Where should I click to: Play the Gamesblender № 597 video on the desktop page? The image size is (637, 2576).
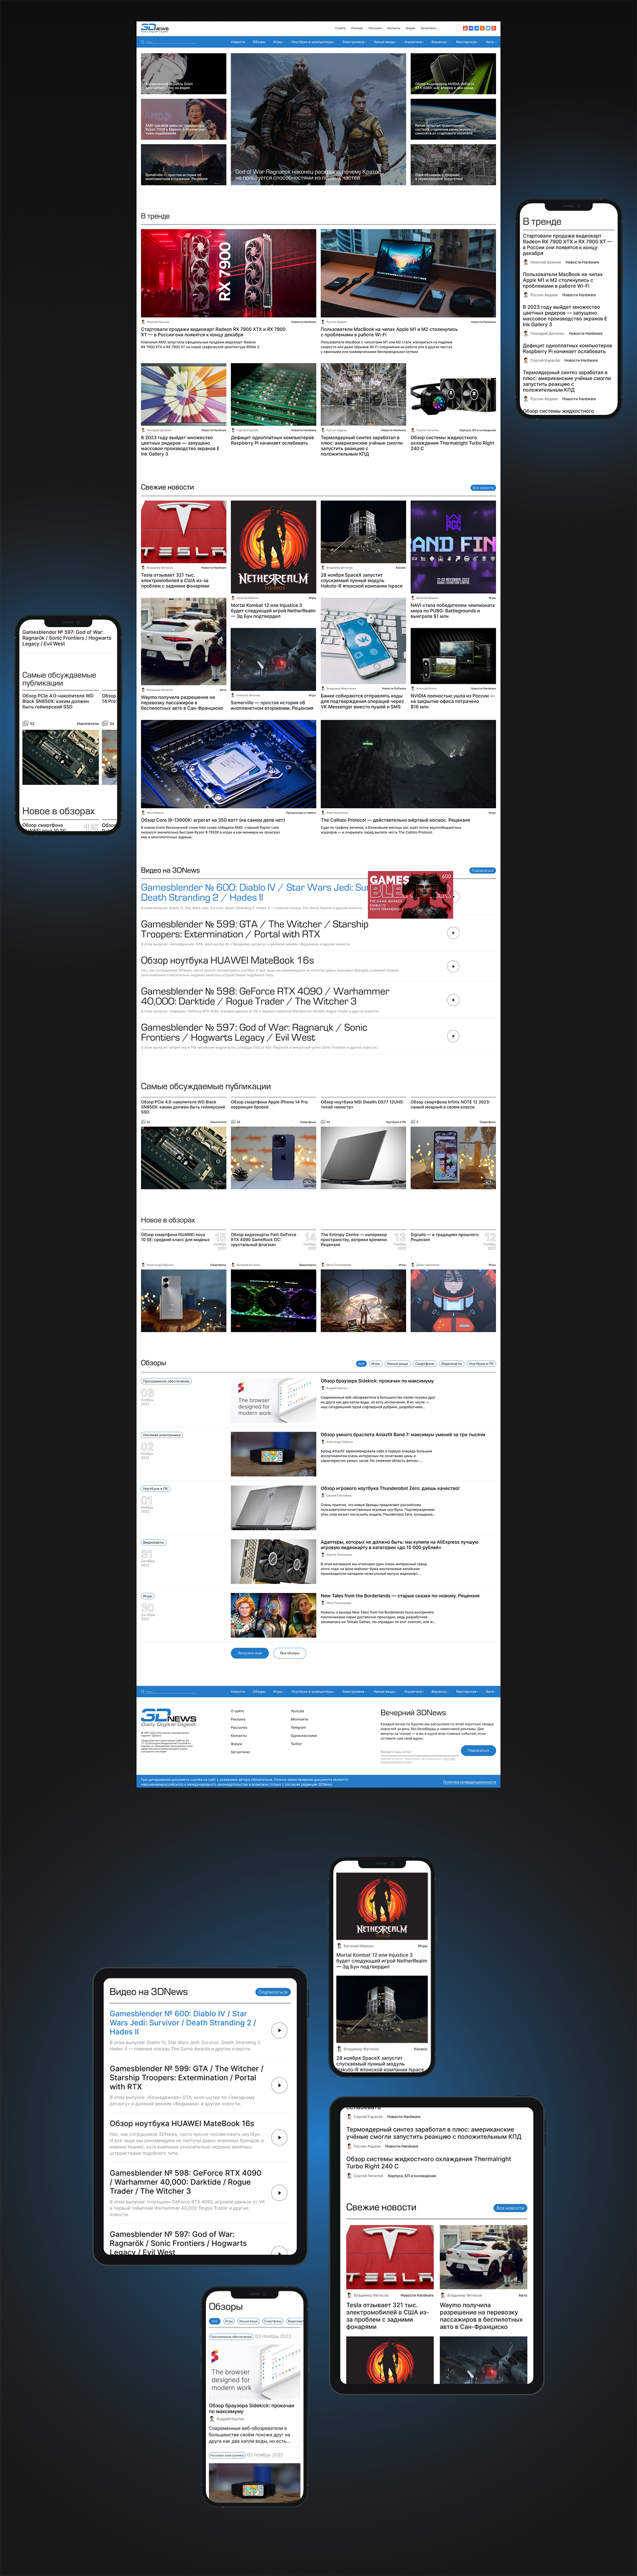click(x=453, y=1035)
